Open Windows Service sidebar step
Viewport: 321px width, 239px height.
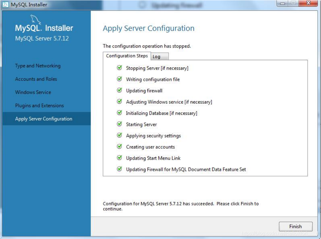pyautogui.click(x=33, y=92)
